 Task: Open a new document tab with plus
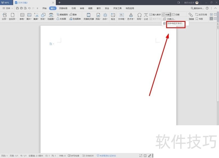[x=59, y=2]
